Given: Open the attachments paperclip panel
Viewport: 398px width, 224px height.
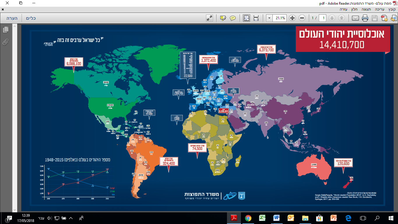Looking at the screenshot, I should [x=6, y=42].
